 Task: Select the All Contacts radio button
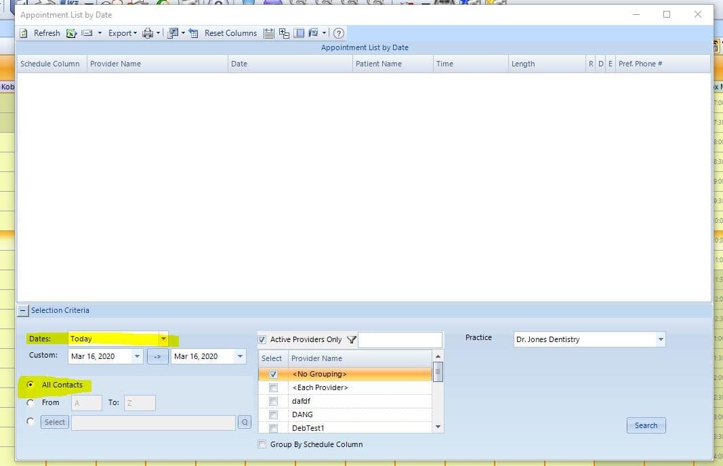click(30, 385)
